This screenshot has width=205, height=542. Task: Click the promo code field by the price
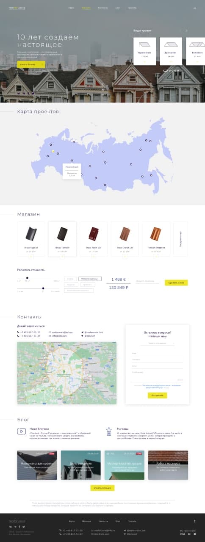[x=148, y=282]
